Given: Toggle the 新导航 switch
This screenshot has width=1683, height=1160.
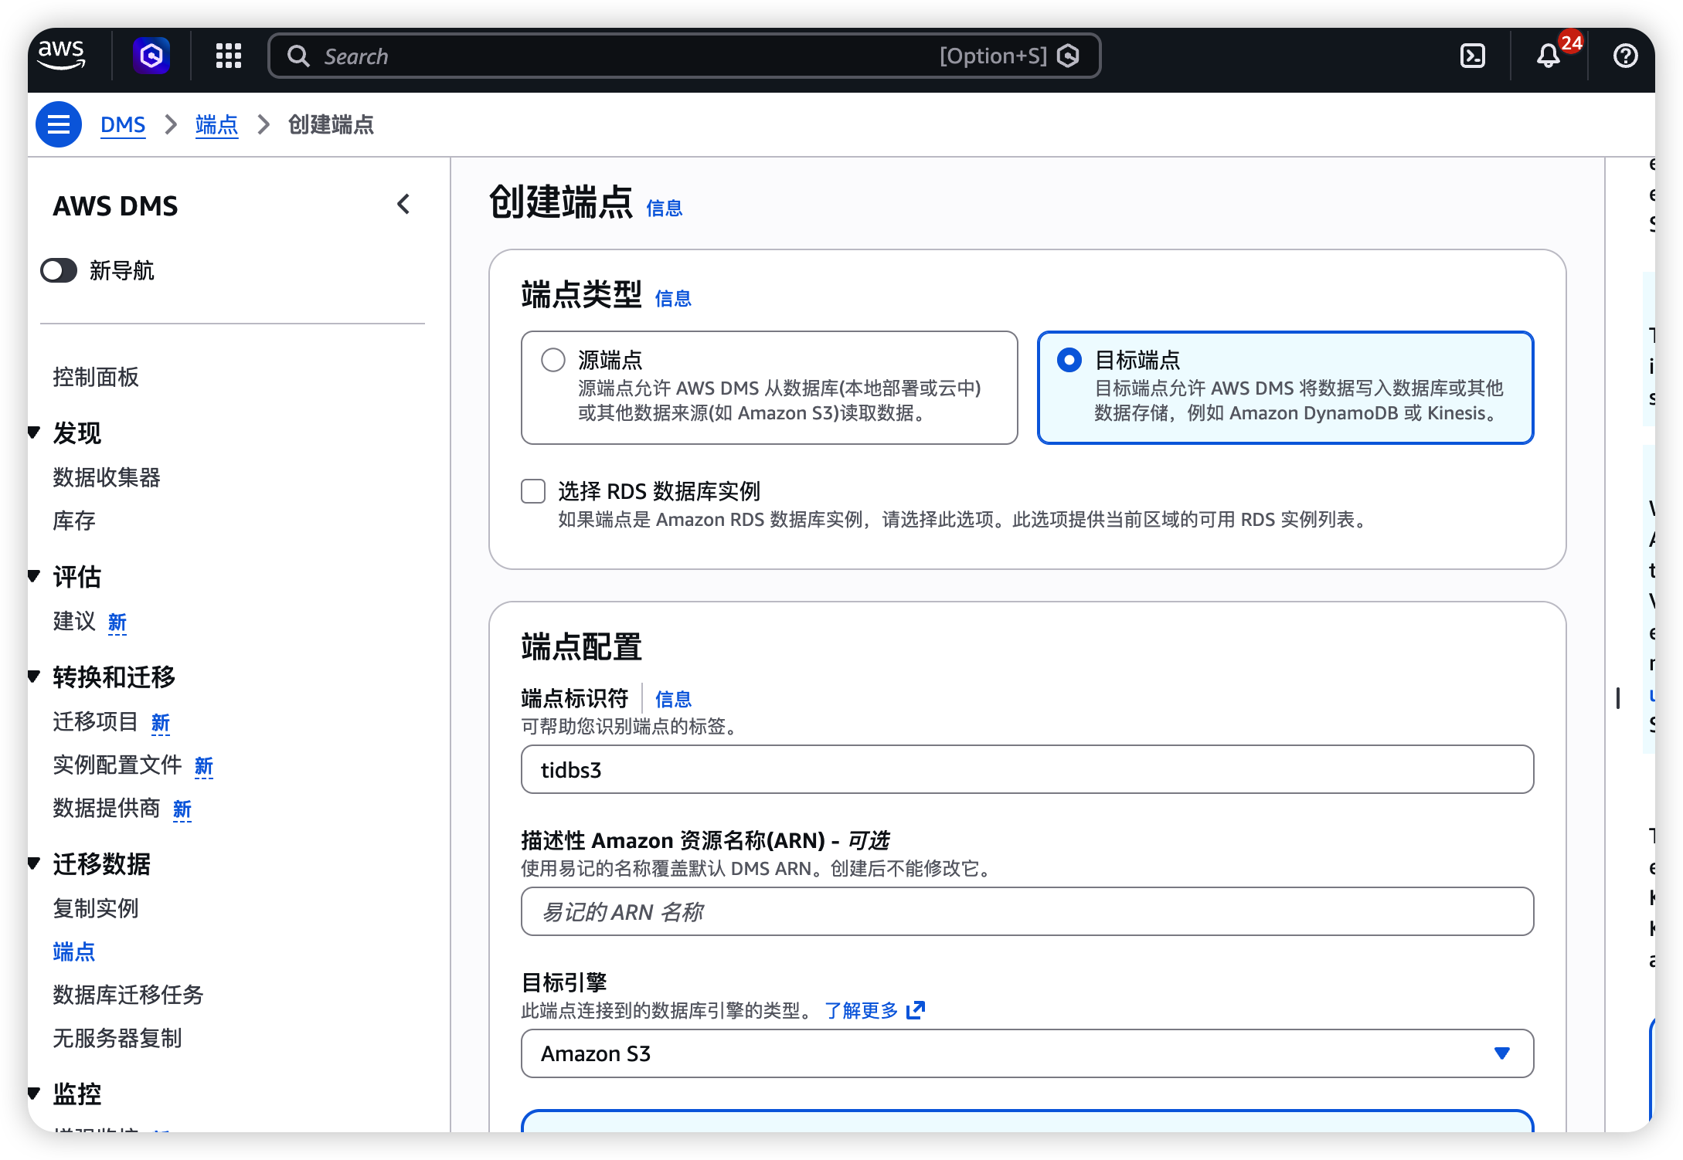Looking at the screenshot, I should (x=59, y=271).
